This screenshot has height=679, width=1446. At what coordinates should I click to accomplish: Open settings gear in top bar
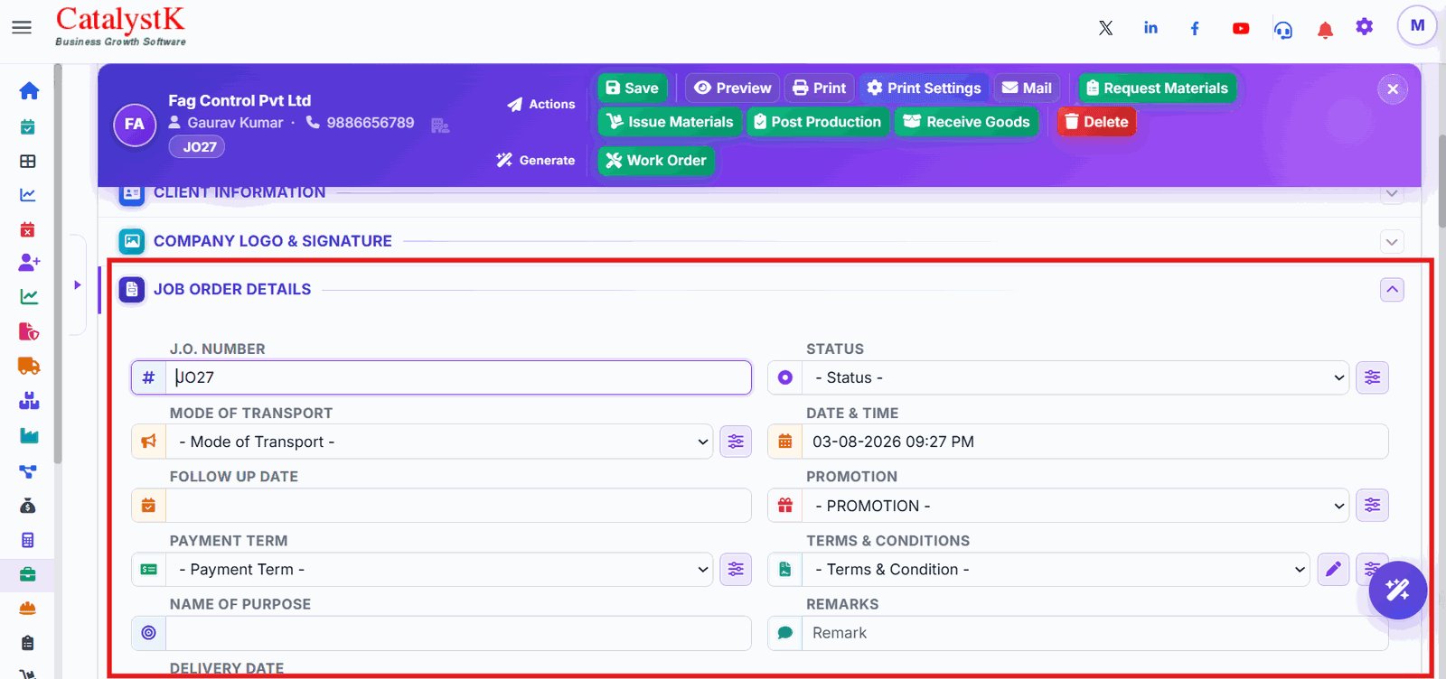1365,27
